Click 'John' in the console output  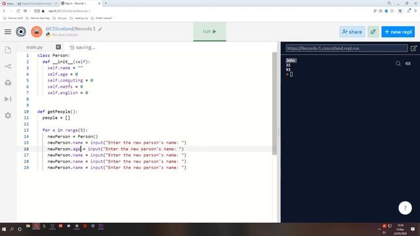[x=291, y=60]
